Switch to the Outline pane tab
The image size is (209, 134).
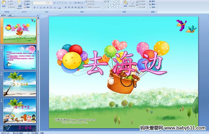[10, 15]
